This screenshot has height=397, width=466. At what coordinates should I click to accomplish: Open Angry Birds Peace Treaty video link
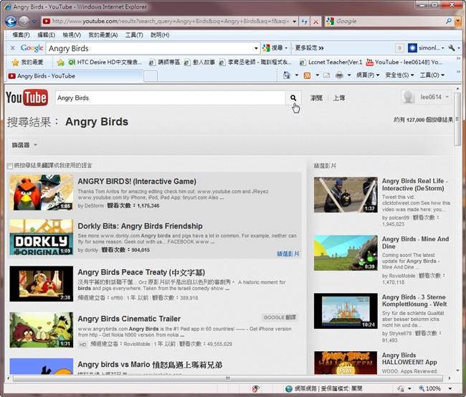[141, 272]
